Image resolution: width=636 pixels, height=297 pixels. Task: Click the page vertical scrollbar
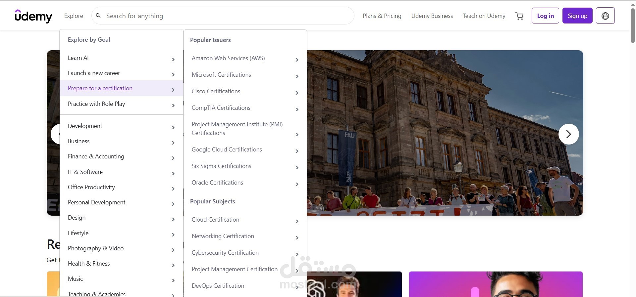click(633, 26)
